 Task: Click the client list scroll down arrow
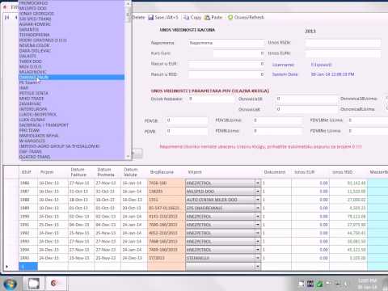pyautogui.click(x=128, y=156)
